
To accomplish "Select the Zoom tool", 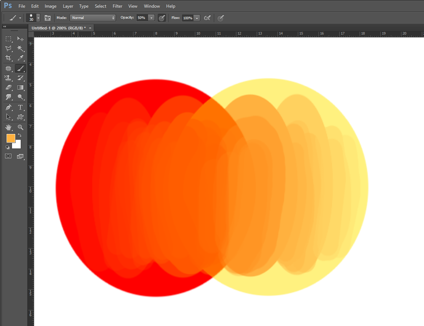I will point(20,127).
